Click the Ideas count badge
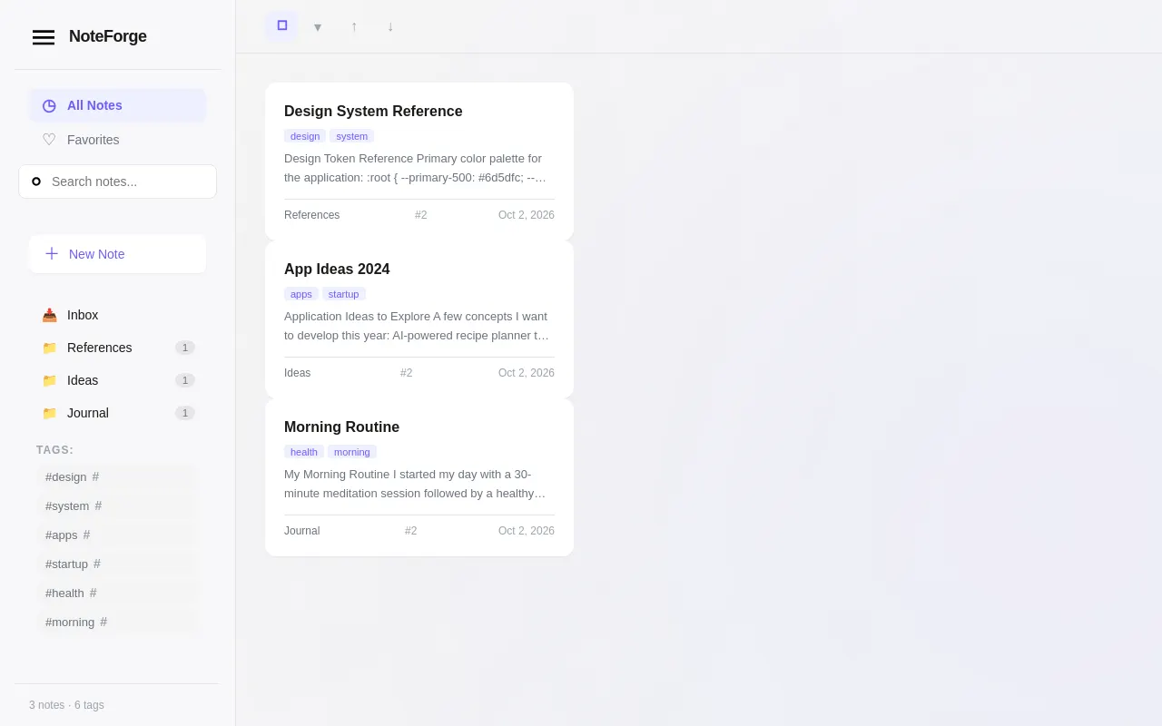This screenshot has width=1162, height=726. pos(185,380)
